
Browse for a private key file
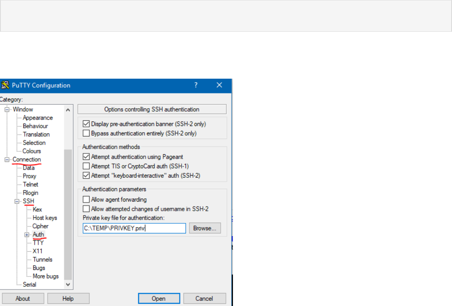point(205,229)
